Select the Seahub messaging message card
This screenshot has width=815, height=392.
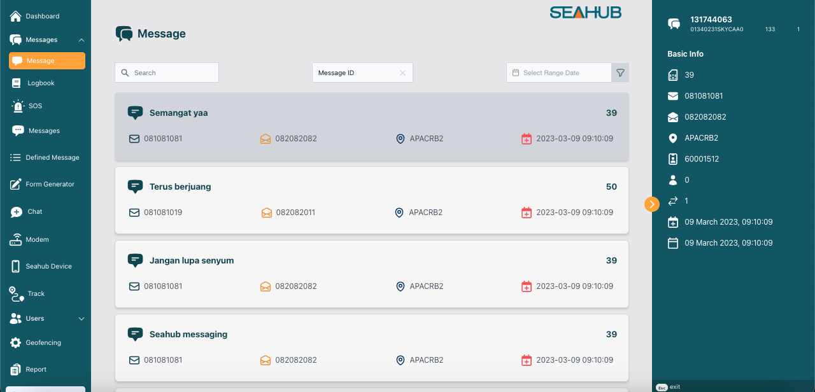[x=372, y=347]
